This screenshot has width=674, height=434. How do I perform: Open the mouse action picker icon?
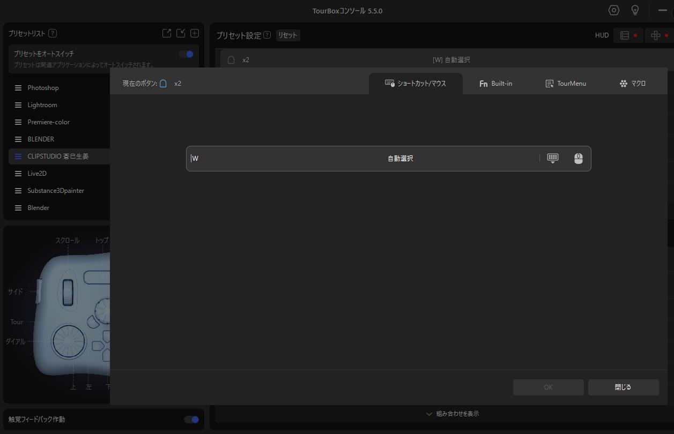(x=578, y=159)
